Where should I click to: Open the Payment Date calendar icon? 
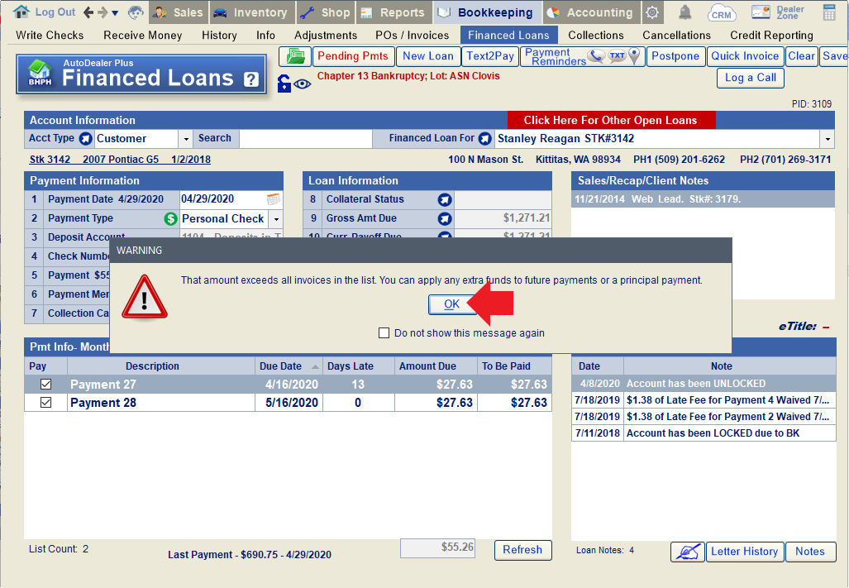[274, 199]
